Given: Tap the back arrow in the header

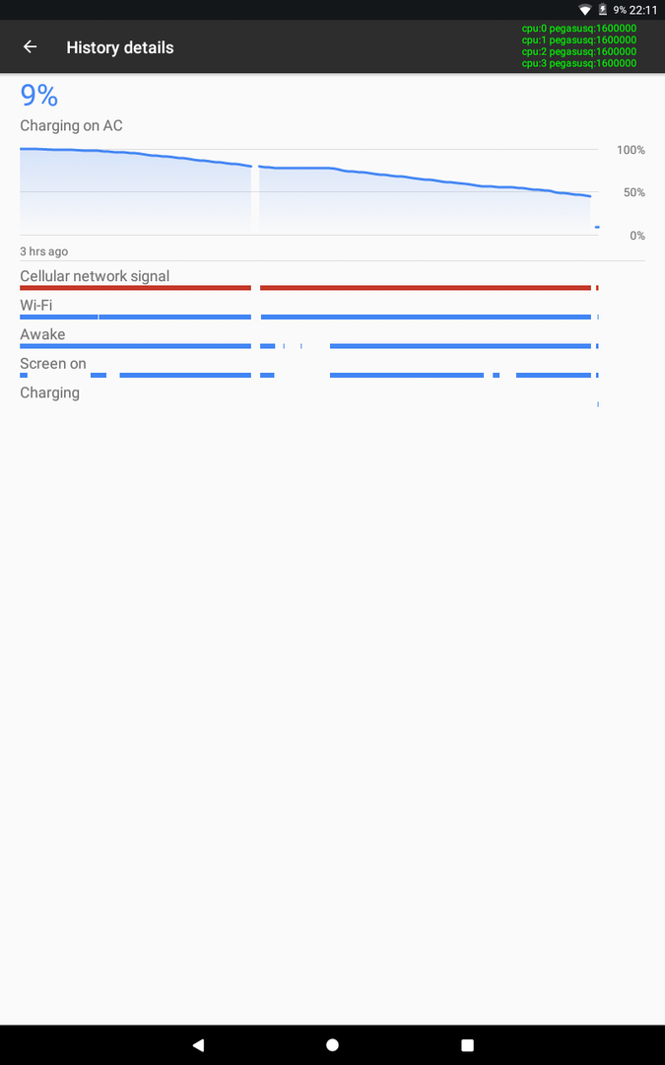Looking at the screenshot, I should (x=30, y=47).
